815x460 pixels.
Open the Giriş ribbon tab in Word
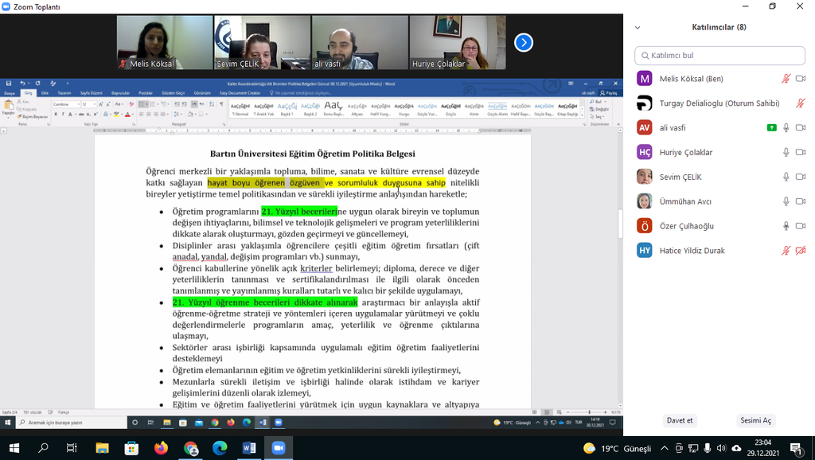28,93
